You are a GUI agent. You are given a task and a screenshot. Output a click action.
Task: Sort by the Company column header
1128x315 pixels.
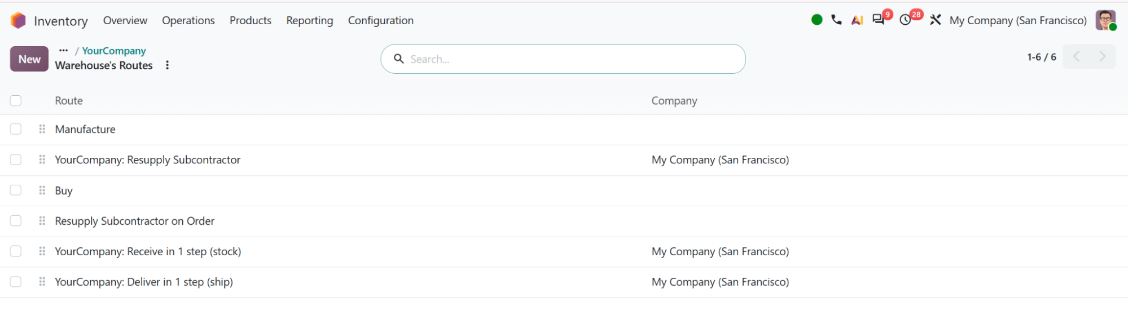point(674,100)
